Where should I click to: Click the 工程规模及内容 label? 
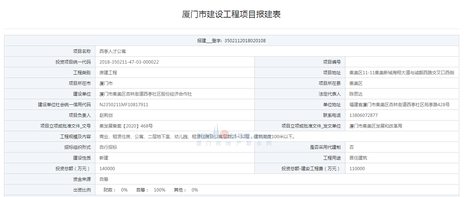point(75,137)
